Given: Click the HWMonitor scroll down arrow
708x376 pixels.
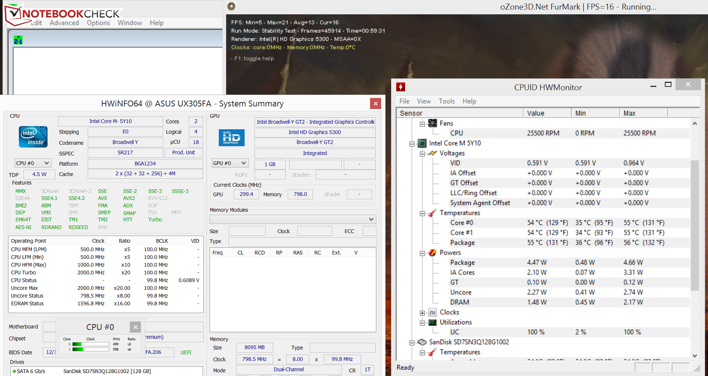Looking at the screenshot, I should click(x=695, y=356).
